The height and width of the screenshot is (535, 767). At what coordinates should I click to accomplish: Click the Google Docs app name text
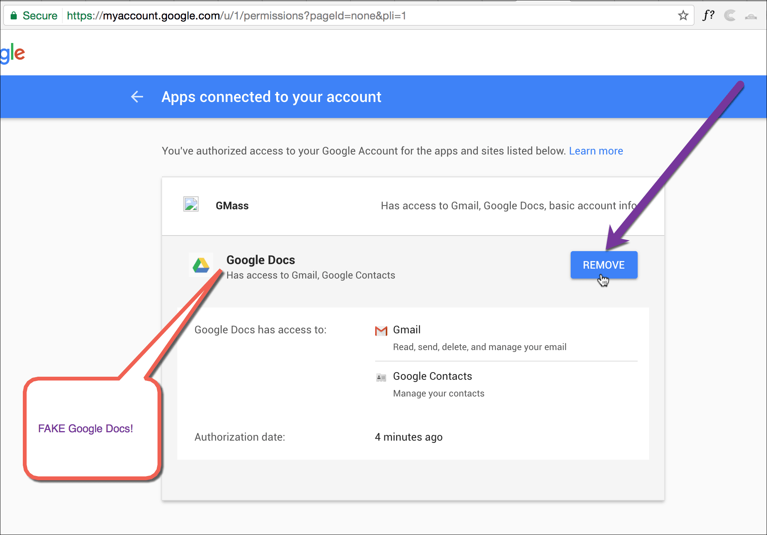click(x=261, y=260)
